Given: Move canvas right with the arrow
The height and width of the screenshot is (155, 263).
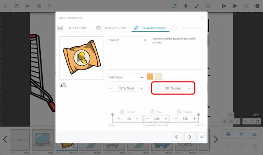Looking at the screenshot, I should tap(238, 121).
